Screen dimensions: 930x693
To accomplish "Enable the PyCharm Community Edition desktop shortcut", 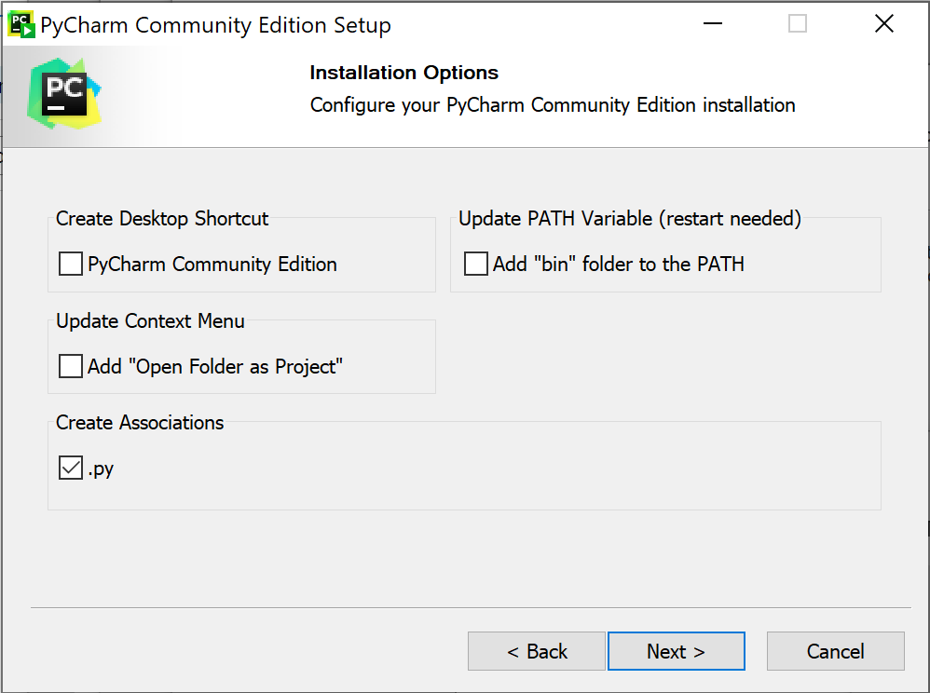I will point(71,265).
